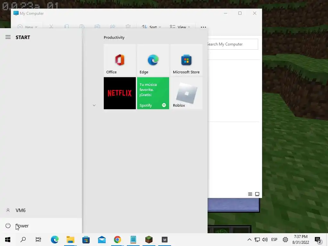Open Microsoft Store from taskbar
Image resolution: width=328 pixels, height=246 pixels.
pos(86,240)
